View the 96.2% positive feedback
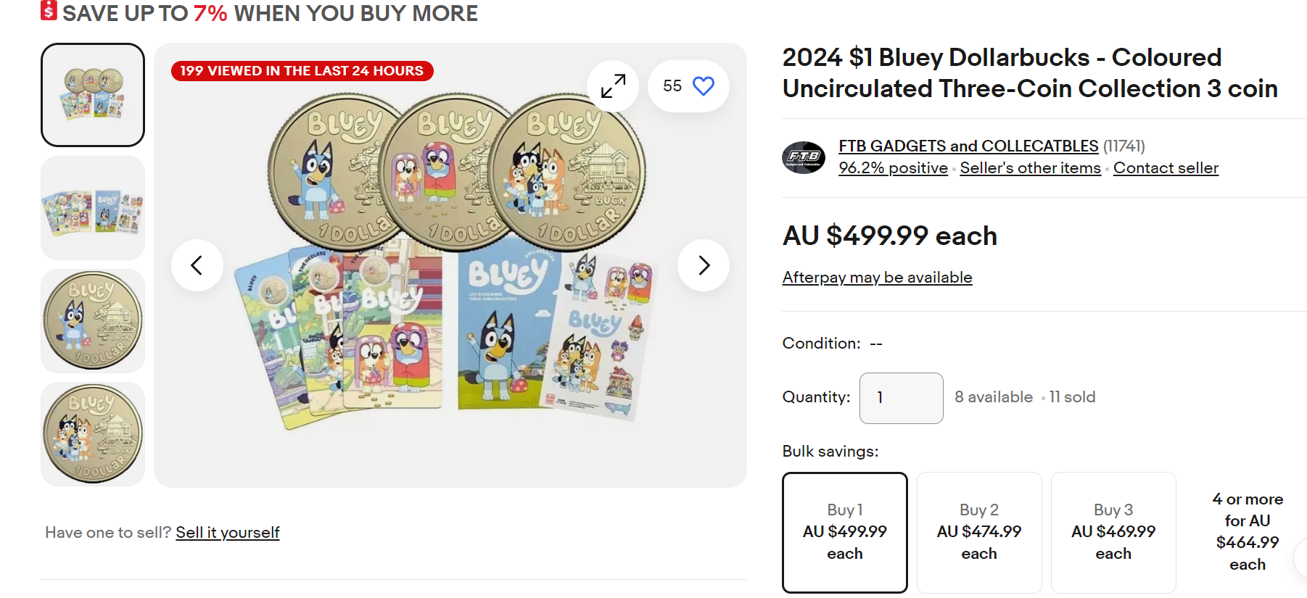Image resolution: width=1307 pixels, height=598 pixels. (893, 167)
